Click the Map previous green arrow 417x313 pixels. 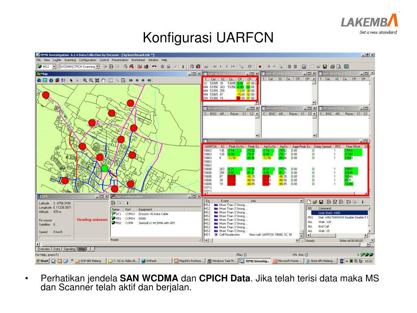coord(137,80)
